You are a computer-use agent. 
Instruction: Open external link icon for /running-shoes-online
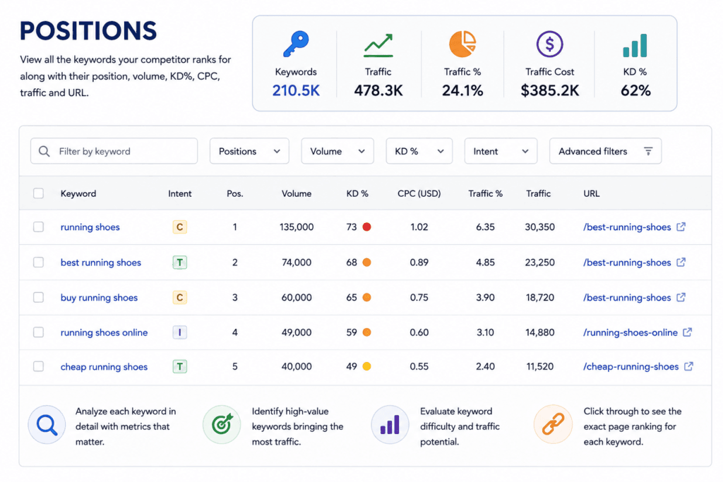pos(687,332)
